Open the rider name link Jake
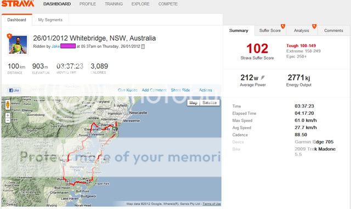This screenshot has width=351, height=209. [55, 47]
